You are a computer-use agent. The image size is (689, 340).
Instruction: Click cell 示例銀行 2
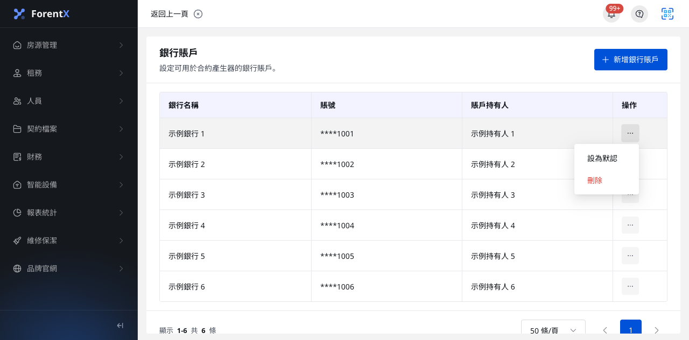(236, 164)
